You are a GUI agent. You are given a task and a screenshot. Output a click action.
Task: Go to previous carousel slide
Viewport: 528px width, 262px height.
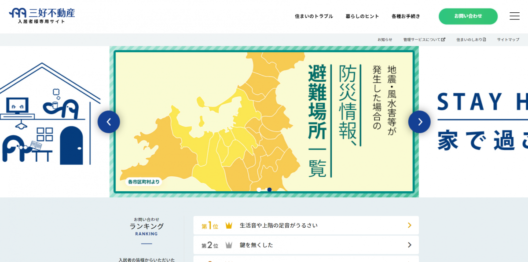(x=109, y=122)
